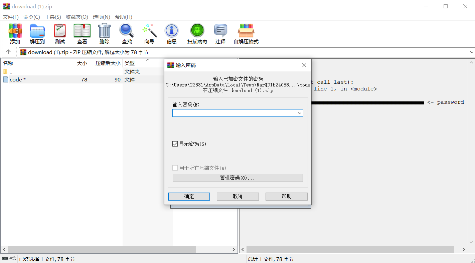This screenshot has width=475, height=263.
Task: Click the left arrow of the file list scrollbar
Action: (x=4, y=250)
